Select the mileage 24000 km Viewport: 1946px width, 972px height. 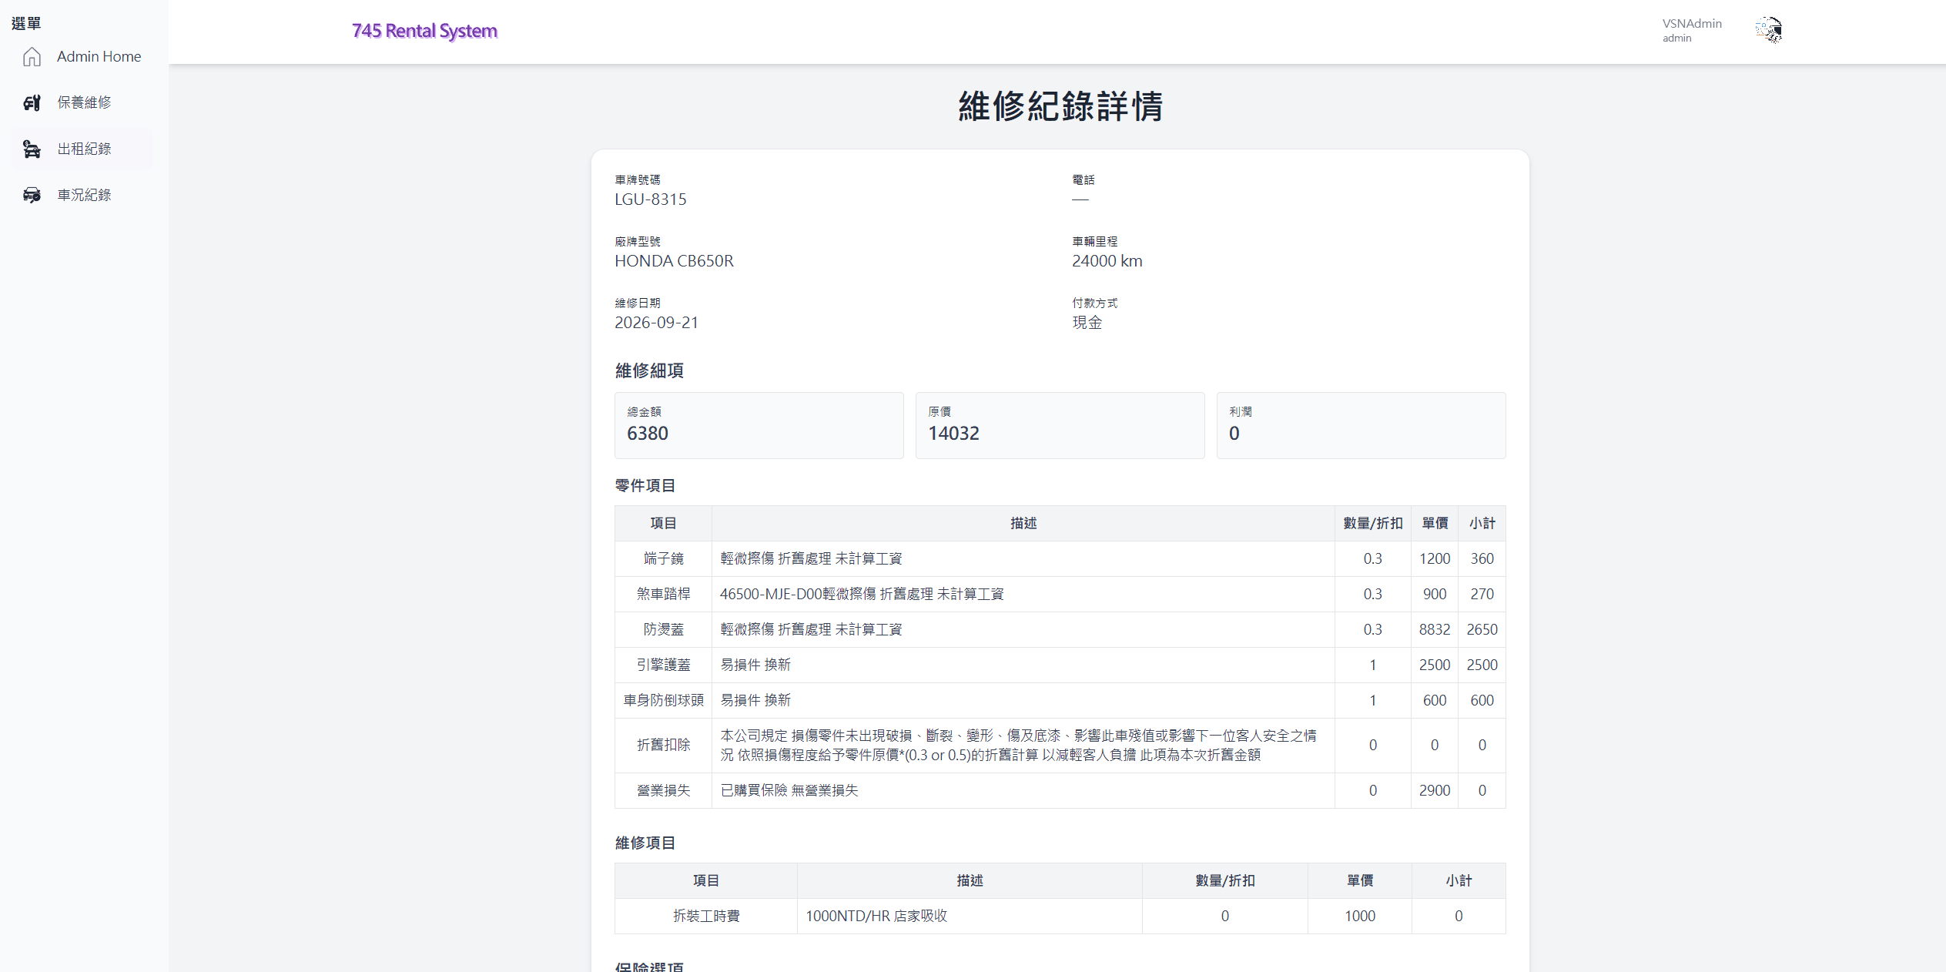point(1107,261)
